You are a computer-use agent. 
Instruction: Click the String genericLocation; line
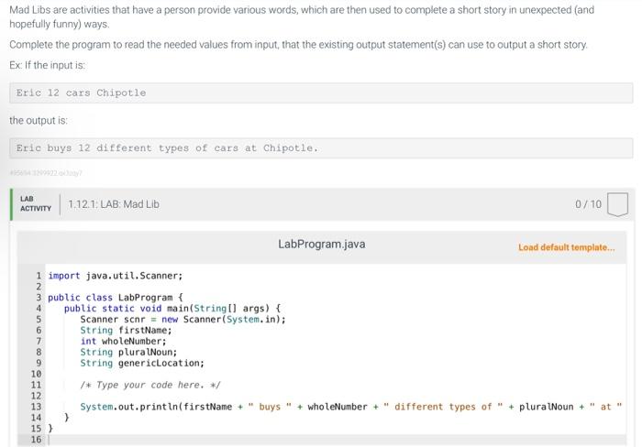coord(141,363)
